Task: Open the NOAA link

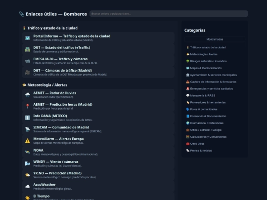Action: point(98,152)
